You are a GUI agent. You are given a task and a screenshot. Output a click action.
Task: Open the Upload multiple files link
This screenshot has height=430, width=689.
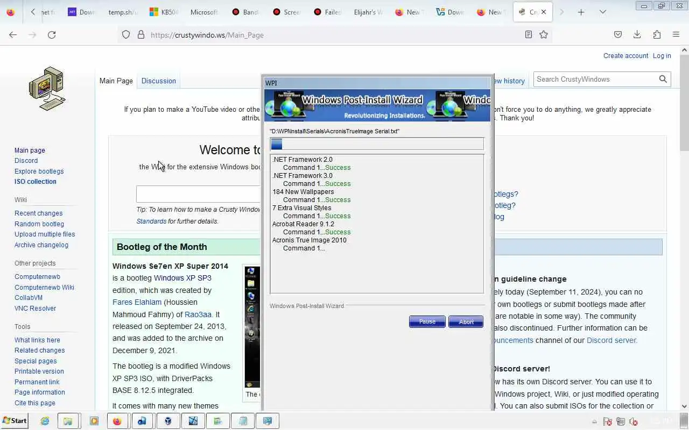45,234
